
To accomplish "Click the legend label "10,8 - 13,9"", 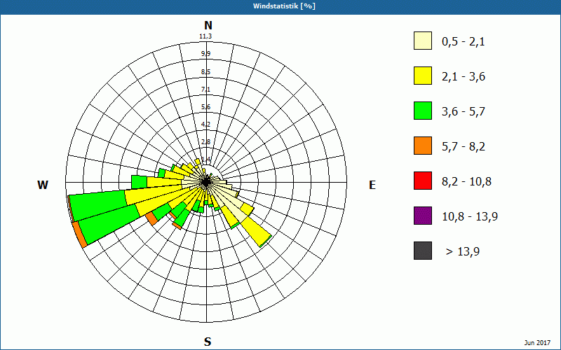I will click(x=470, y=217).
